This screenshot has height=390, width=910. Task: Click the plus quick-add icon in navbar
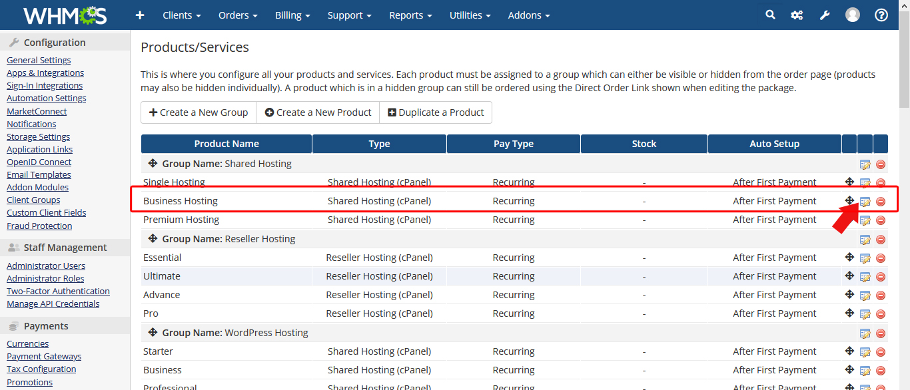[x=140, y=15]
